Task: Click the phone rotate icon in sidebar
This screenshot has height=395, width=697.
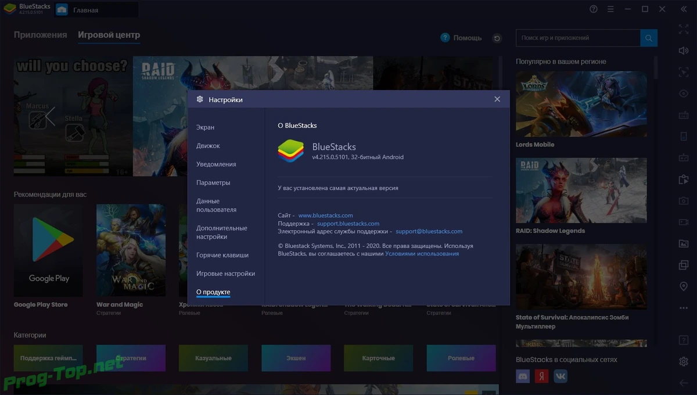Action: coord(684,137)
